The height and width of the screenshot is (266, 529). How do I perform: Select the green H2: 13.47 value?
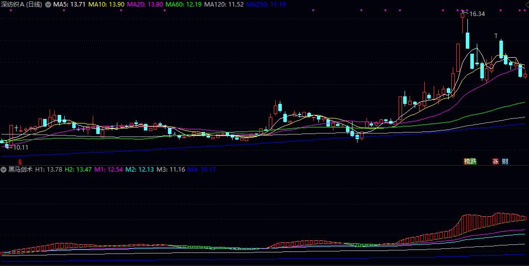pyautogui.click(x=78, y=169)
